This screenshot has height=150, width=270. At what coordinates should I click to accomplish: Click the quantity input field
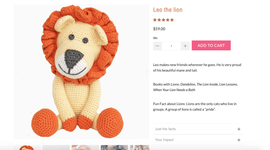pos(171,46)
